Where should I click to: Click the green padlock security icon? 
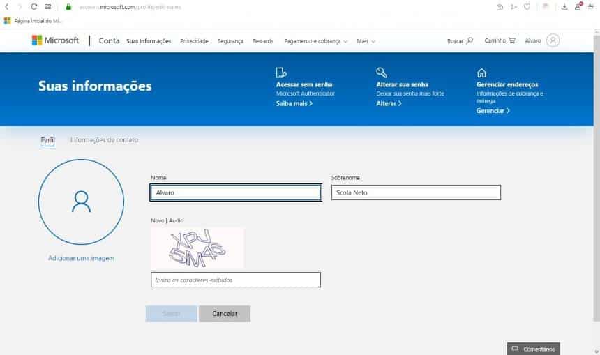[68, 7]
